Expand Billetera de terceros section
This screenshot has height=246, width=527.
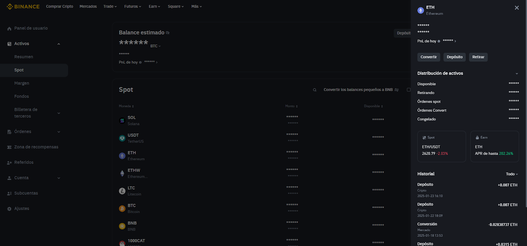(x=59, y=113)
